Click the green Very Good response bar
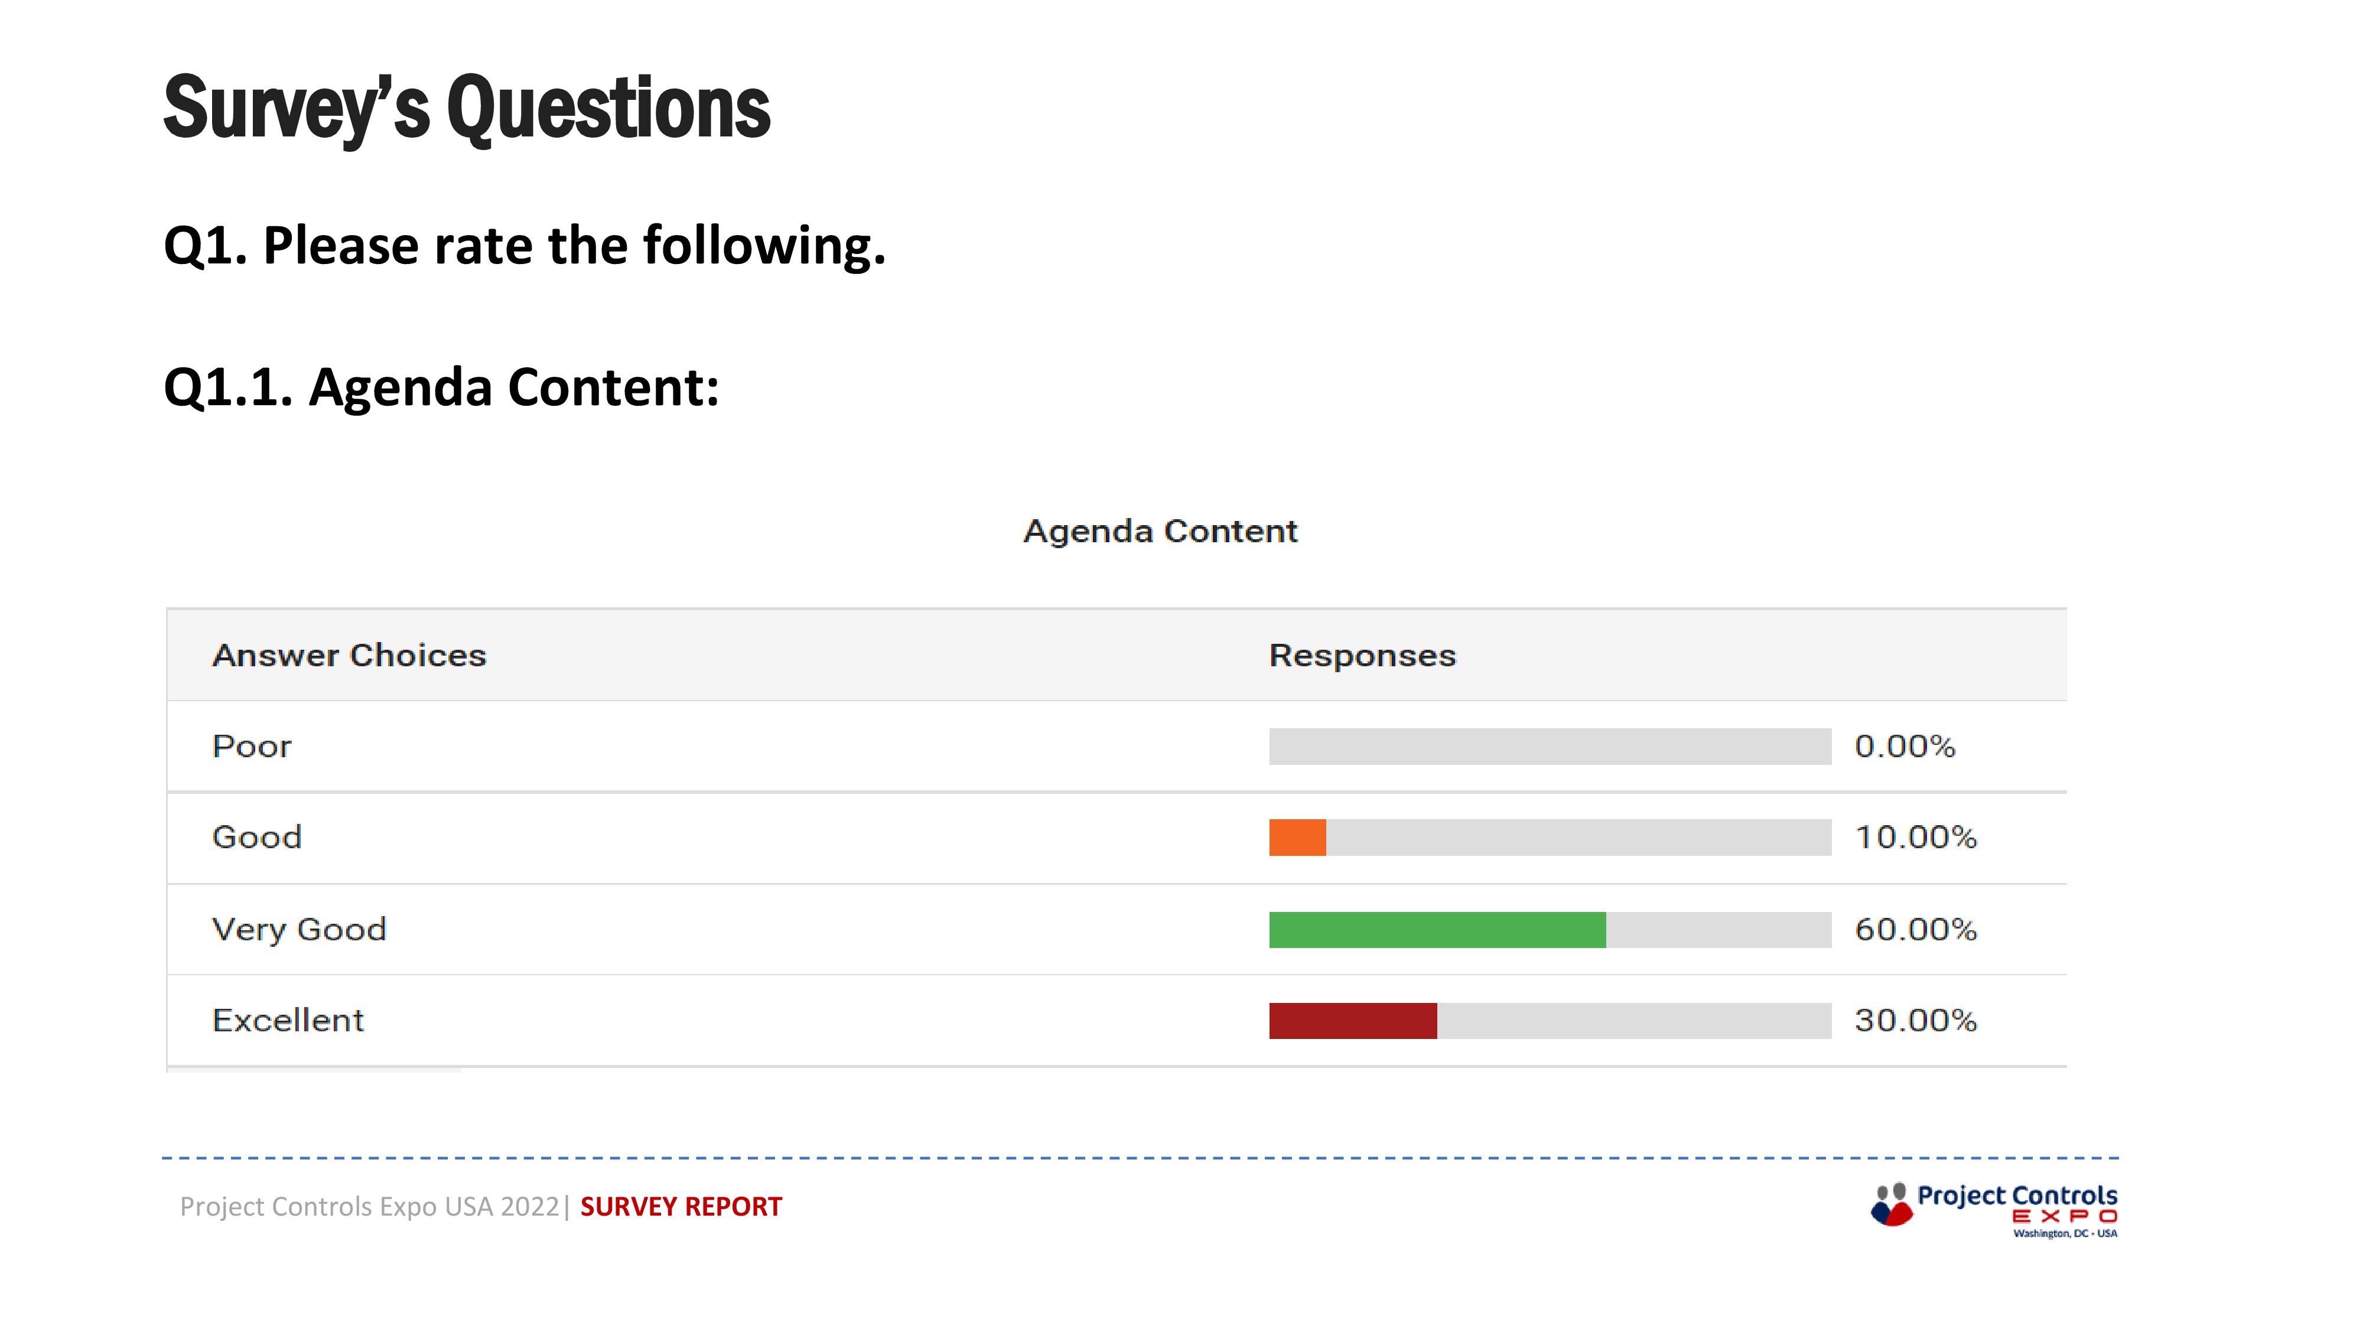 pyautogui.click(x=1437, y=930)
